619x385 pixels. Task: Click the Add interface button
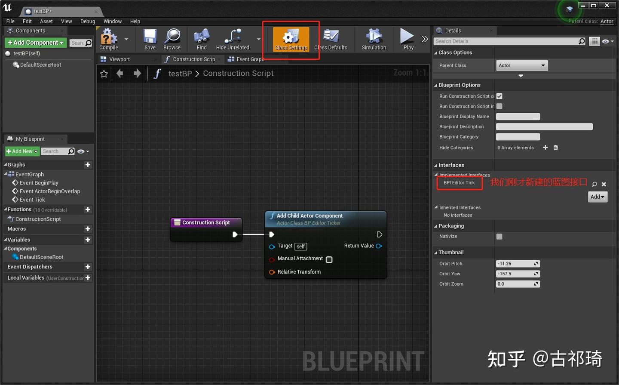[598, 197]
